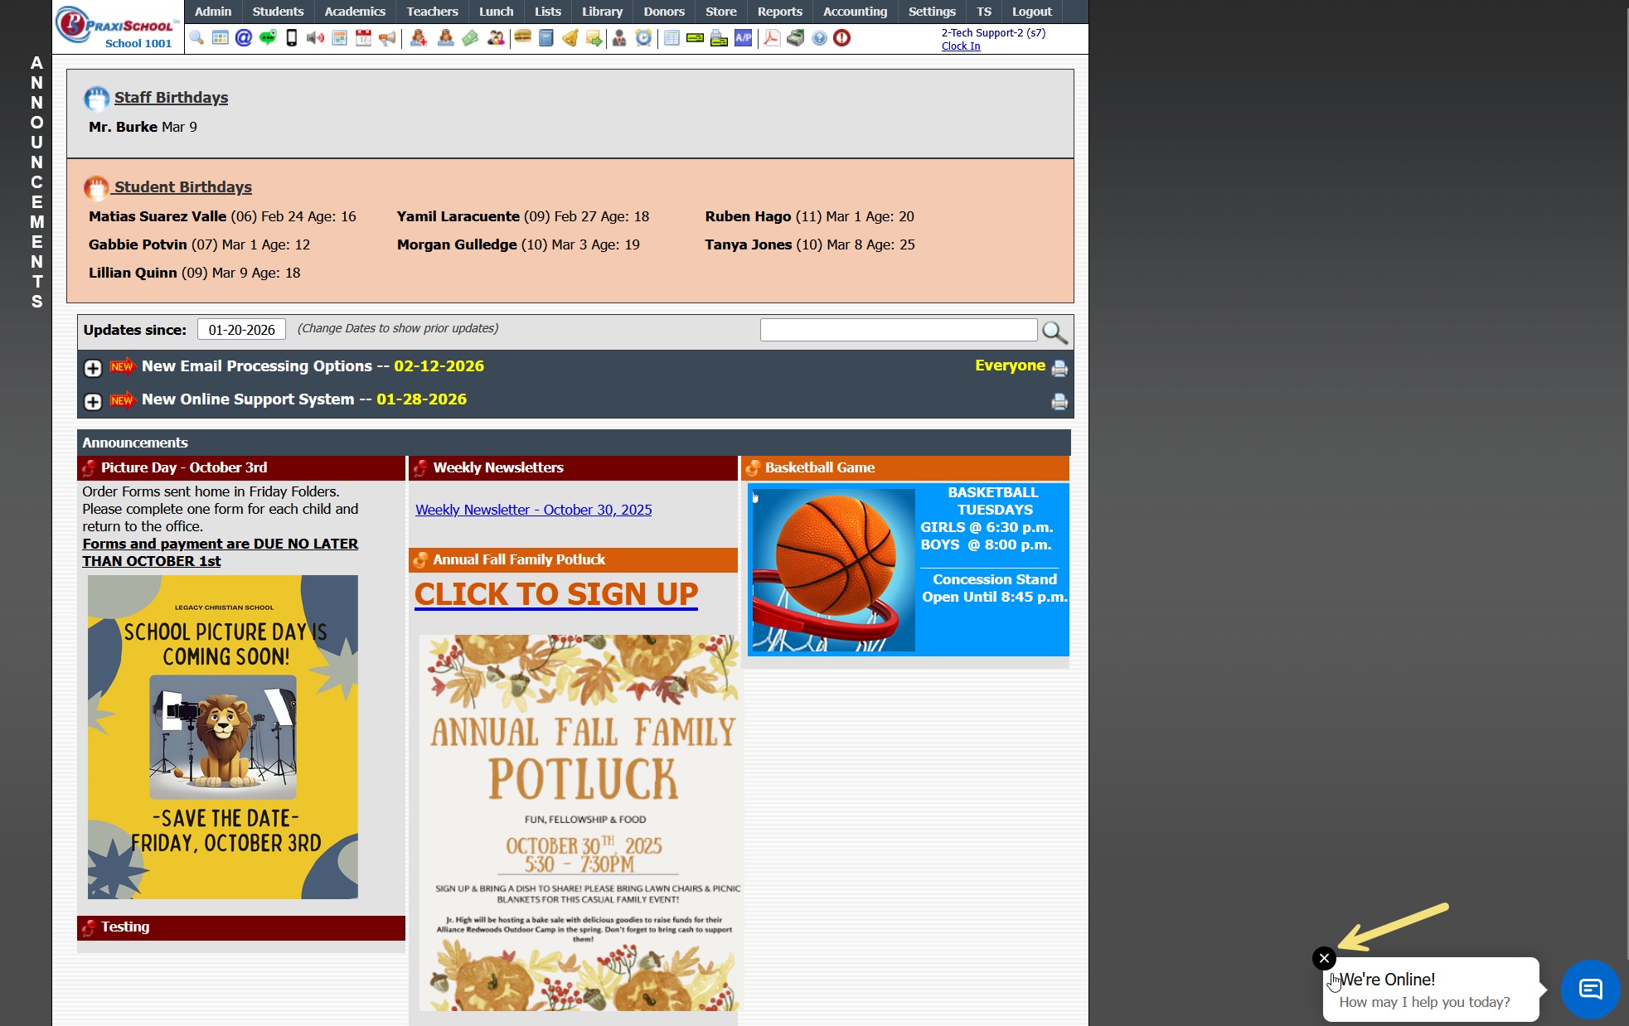Click the megaphone announcement toolbar icon
Image resolution: width=1629 pixels, height=1026 pixels.
[x=387, y=37]
